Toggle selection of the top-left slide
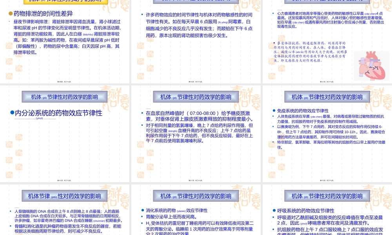Image resolution: width=392 pixels, height=235 pixels. pos(65,41)
